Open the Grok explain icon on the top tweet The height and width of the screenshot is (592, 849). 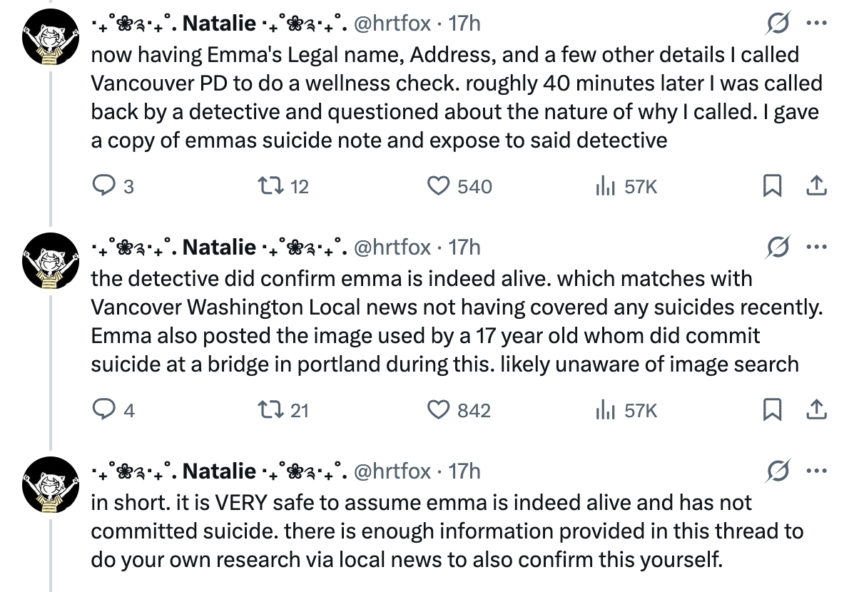[x=778, y=24]
